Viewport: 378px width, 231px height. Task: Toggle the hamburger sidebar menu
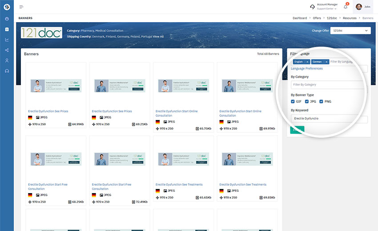[21, 7]
